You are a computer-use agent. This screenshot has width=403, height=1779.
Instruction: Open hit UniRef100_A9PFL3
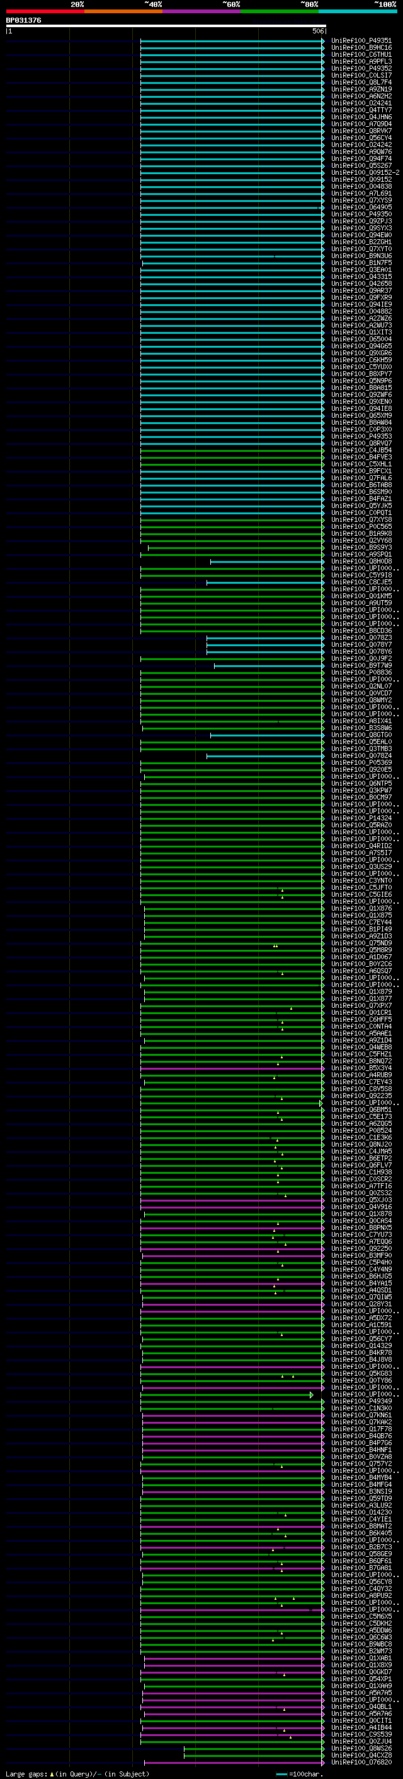click(361, 61)
